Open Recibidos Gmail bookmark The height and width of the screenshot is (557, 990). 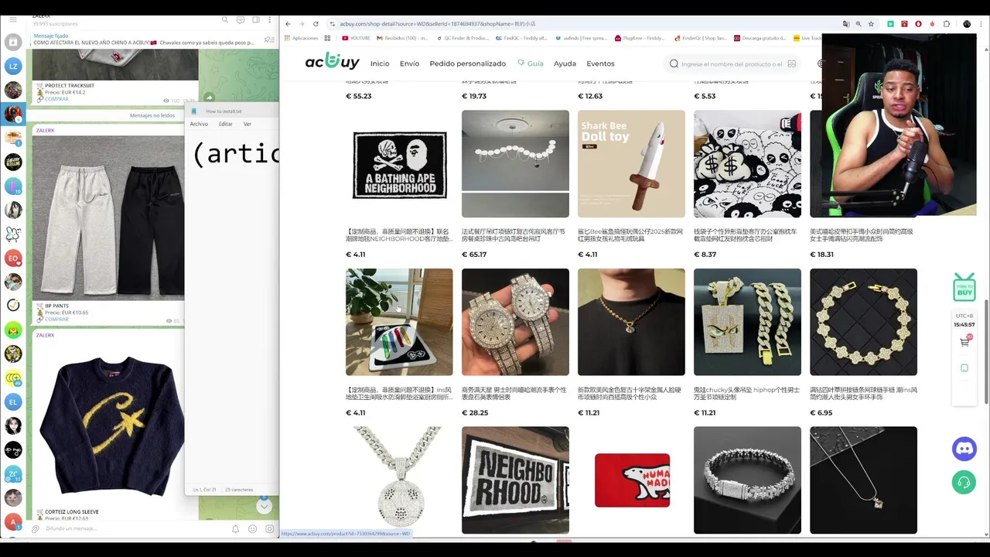(402, 38)
